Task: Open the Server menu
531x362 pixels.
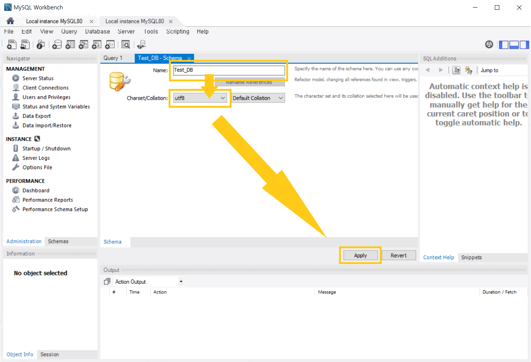Action: pos(126,32)
